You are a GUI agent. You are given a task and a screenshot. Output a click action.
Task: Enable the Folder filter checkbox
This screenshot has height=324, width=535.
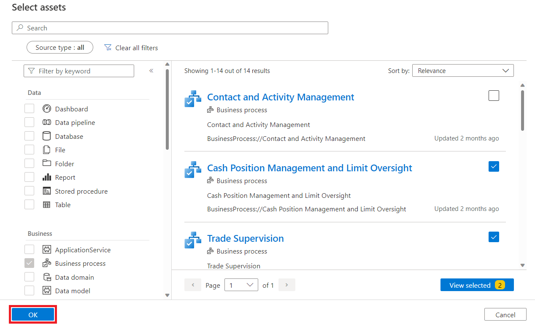click(29, 164)
